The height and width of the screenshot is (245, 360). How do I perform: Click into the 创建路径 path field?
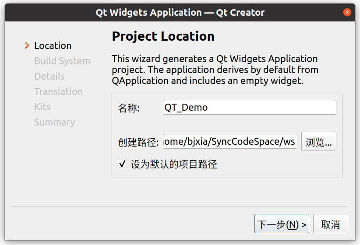click(x=230, y=141)
